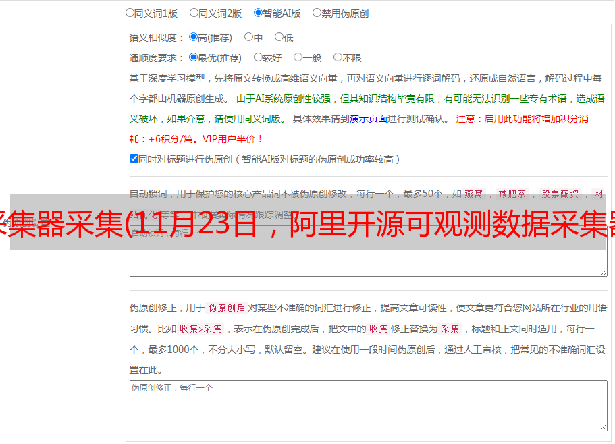615x444 pixels.
Task: Click the 收集>采集 example tag
Action: coord(200,329)
